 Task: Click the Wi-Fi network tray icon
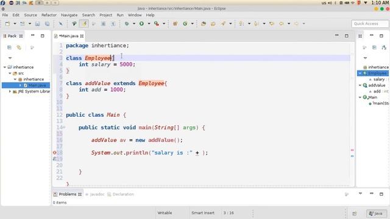353,3
